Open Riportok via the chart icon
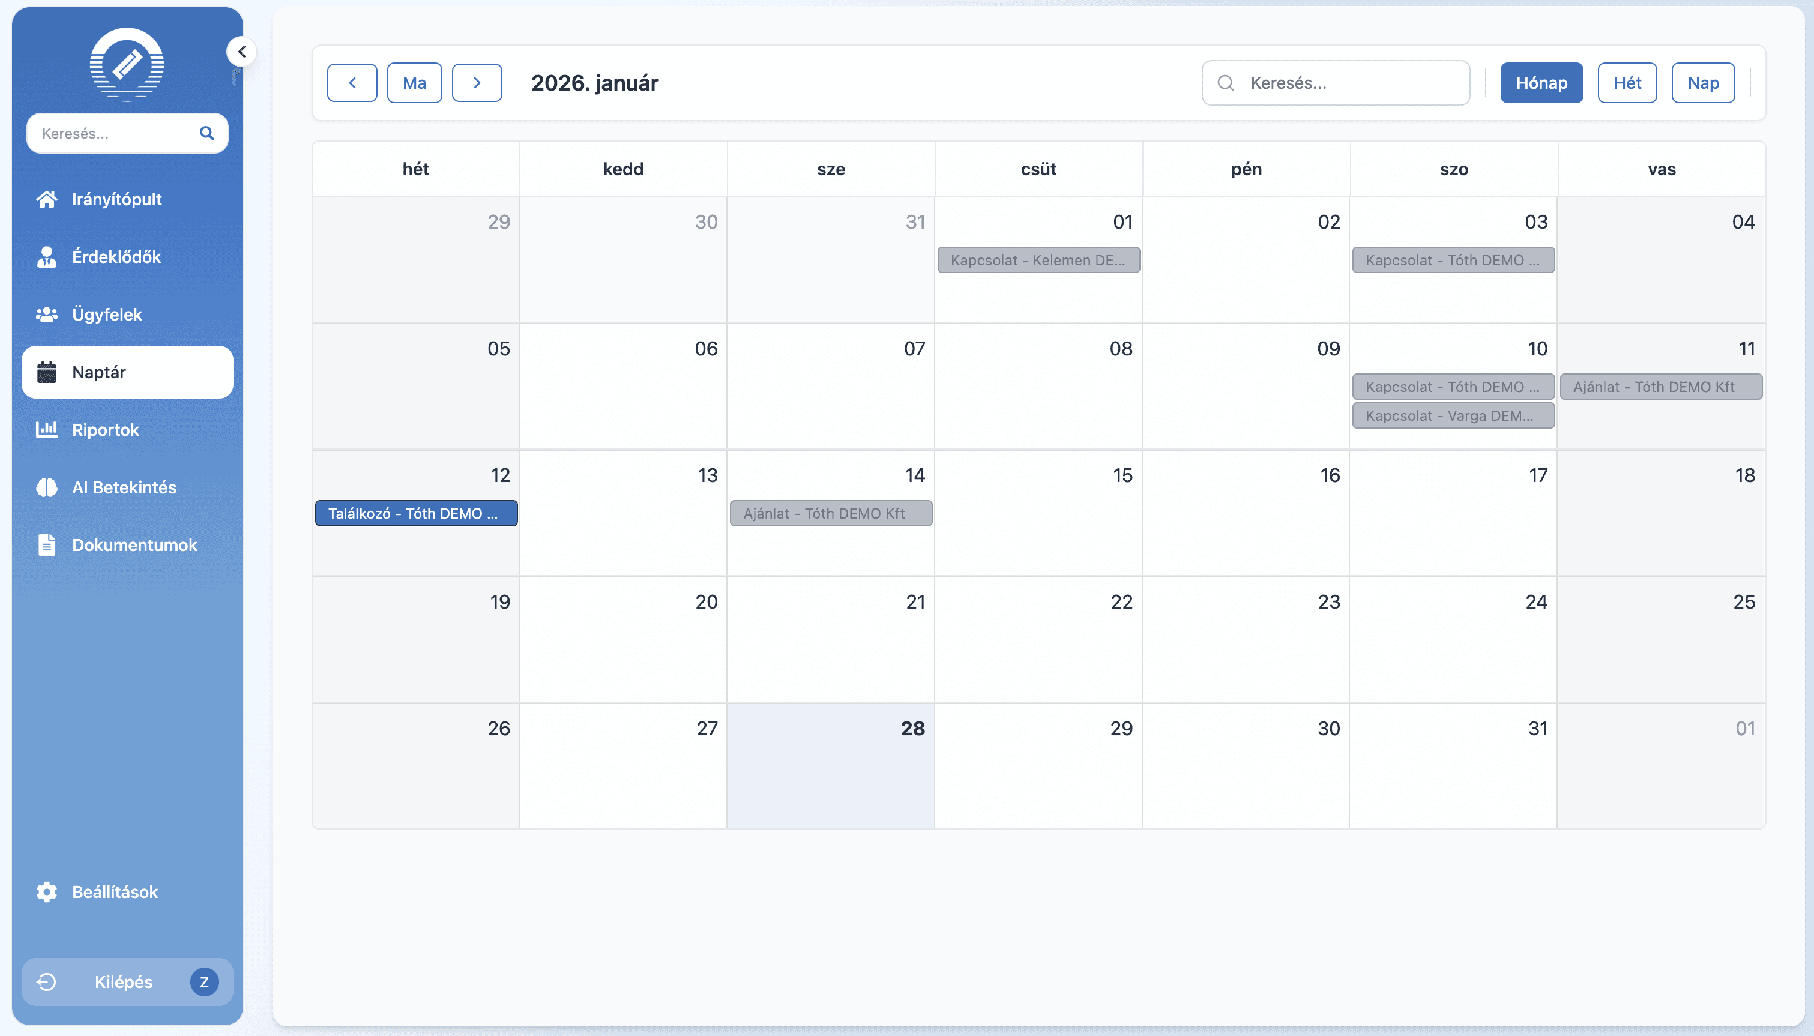Image resolution: width=1814 pixels, height=1036 pixels. (47, 430)
